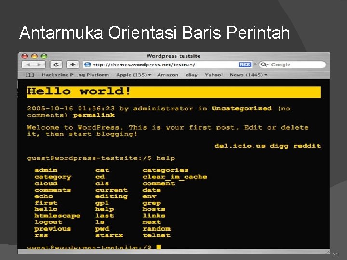Select the first command

click(x=46, y=203)
